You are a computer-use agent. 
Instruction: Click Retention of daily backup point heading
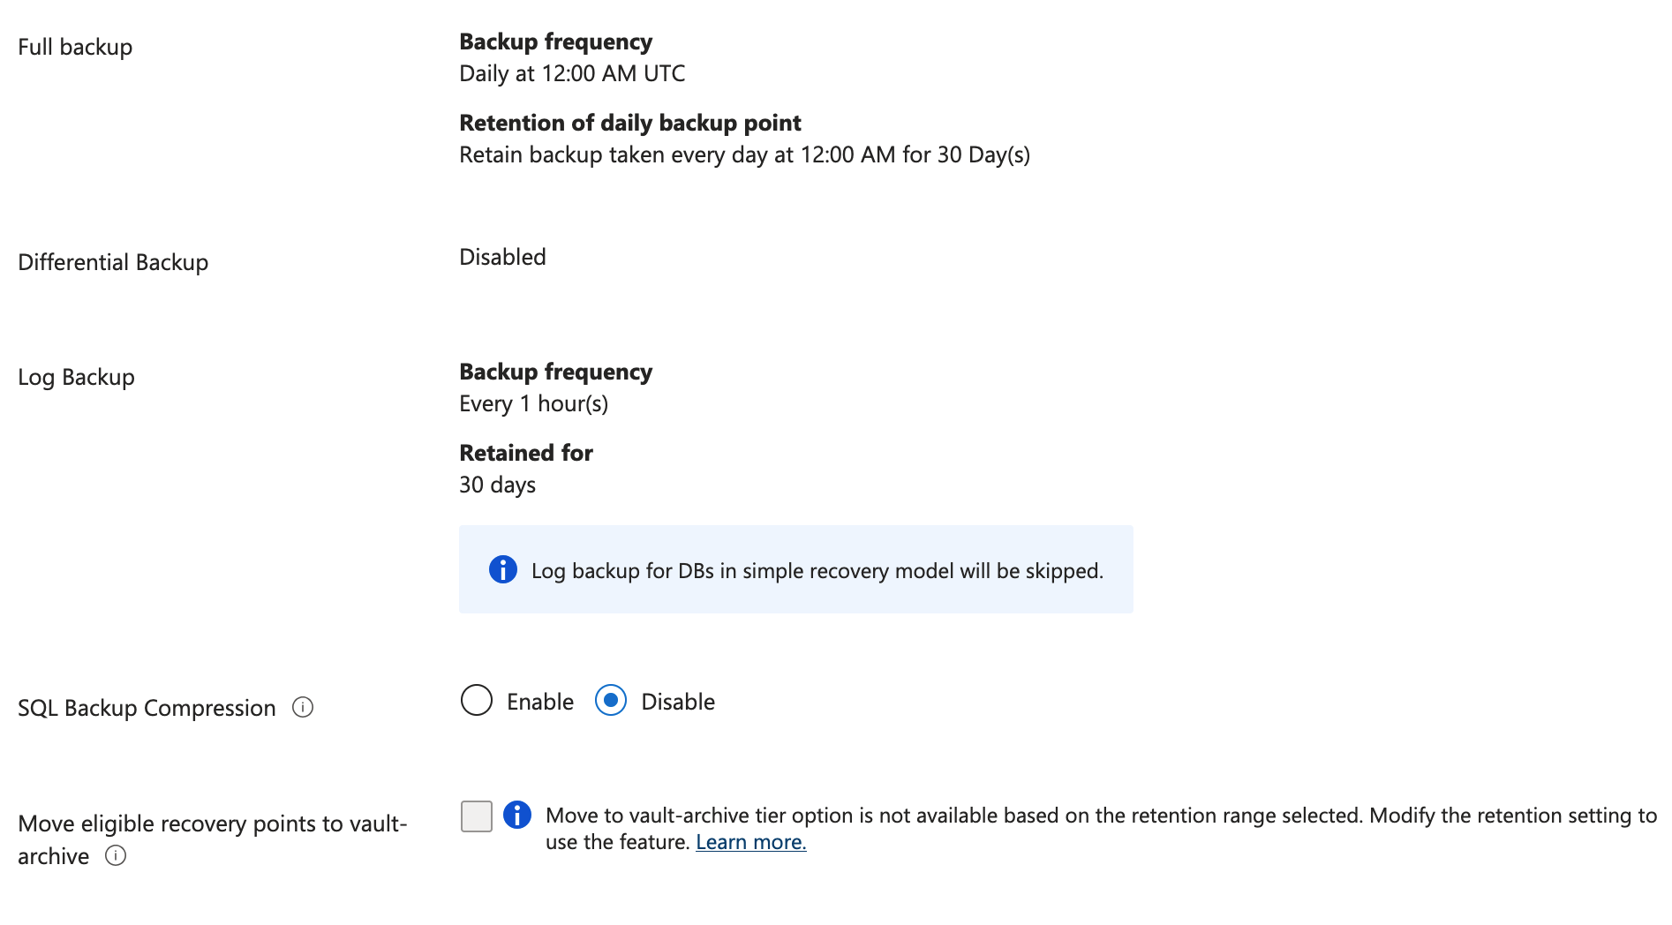629,123
